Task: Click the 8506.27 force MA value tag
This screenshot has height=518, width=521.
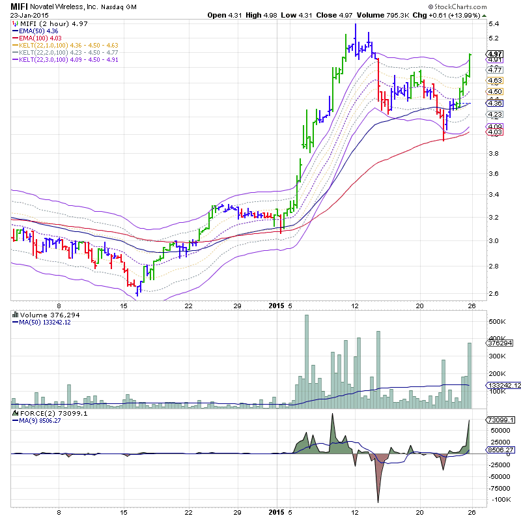Action: click(501, 450)
